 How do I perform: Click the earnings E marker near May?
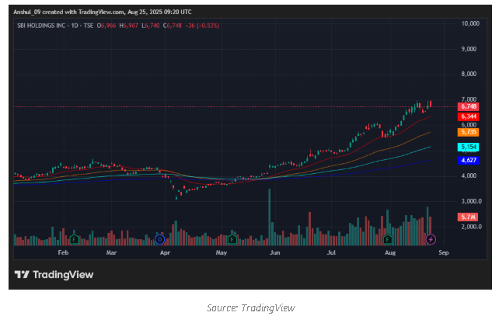coord(232,239)
